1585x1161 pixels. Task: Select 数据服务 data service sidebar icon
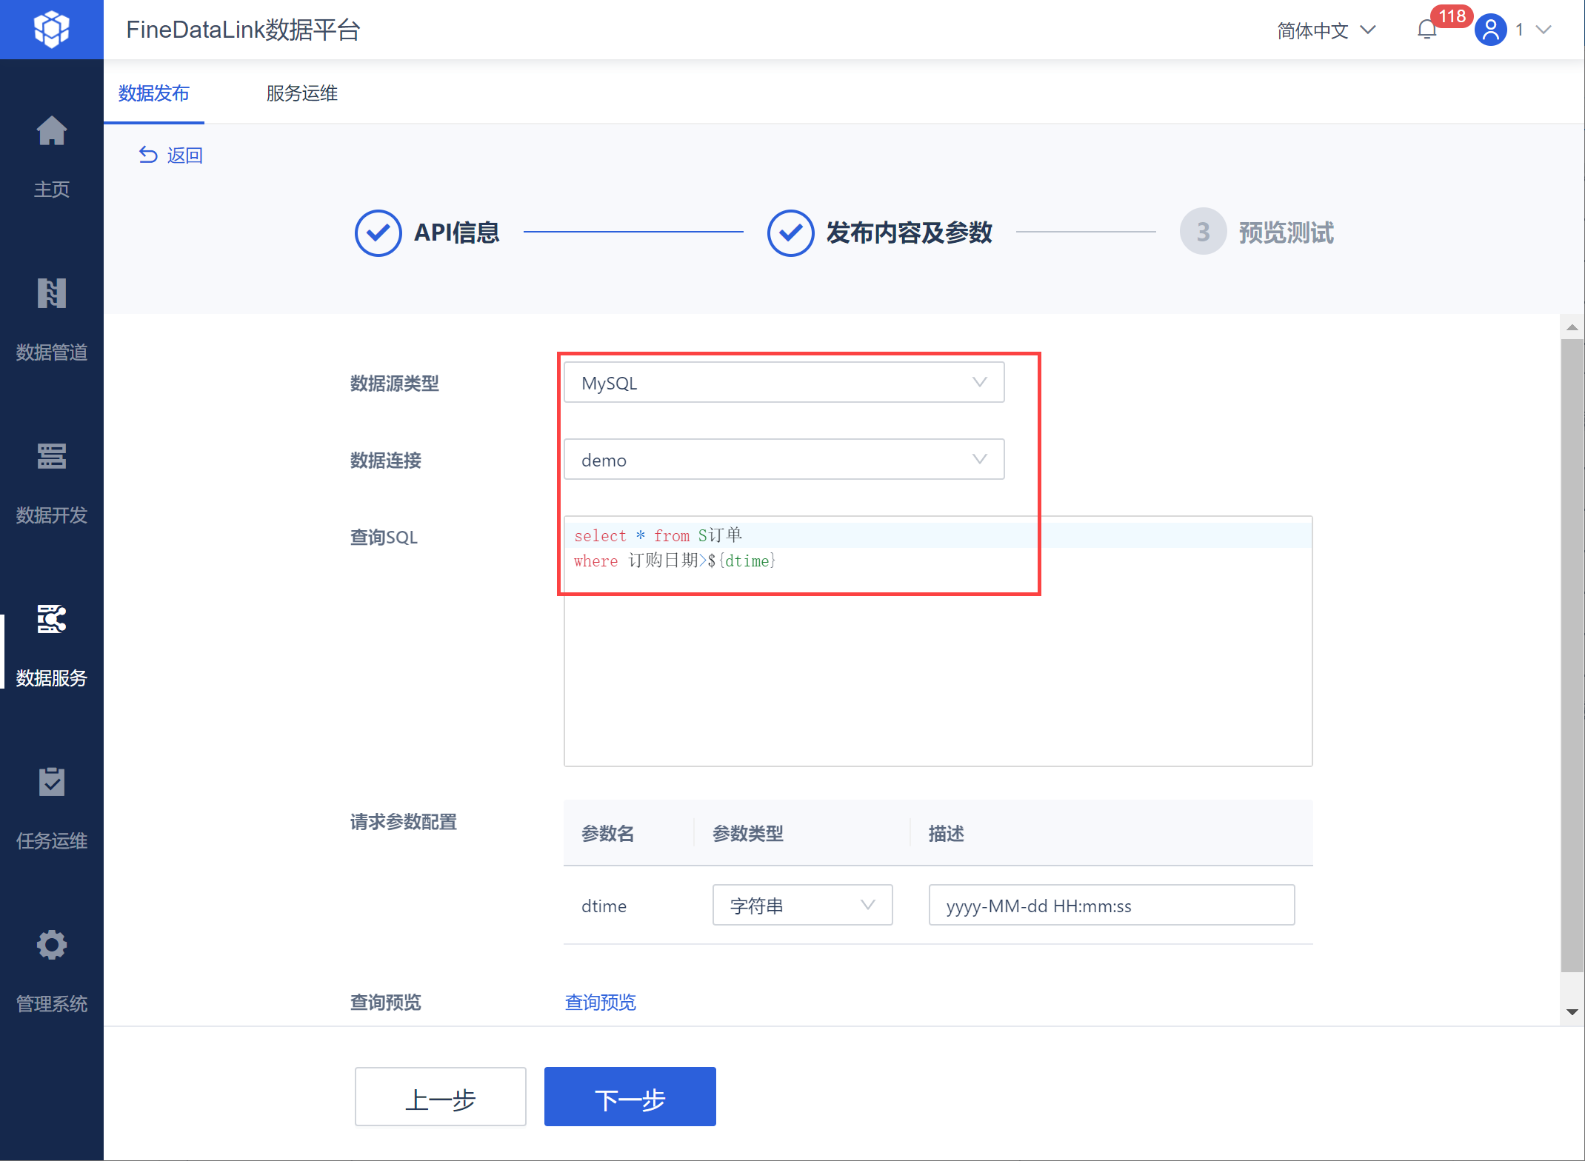pos(51,620)
